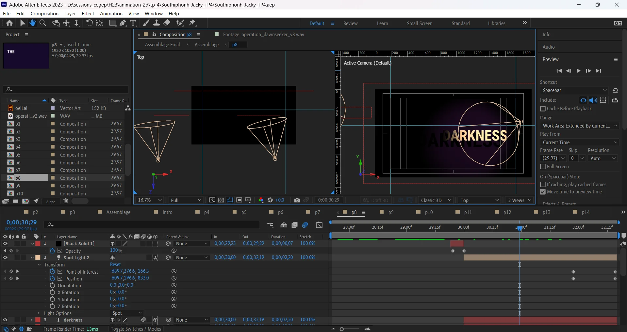The height and width of the screenshot is (332, 627).
Task: Switch to the Learn workspace
Action: click(382, 23)
